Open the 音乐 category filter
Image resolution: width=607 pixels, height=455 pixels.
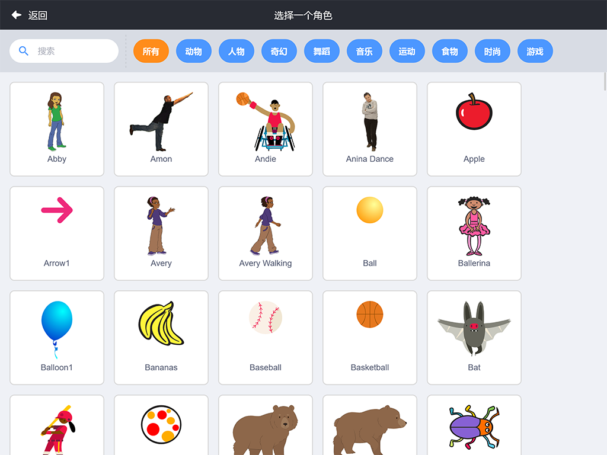[365, 51]
